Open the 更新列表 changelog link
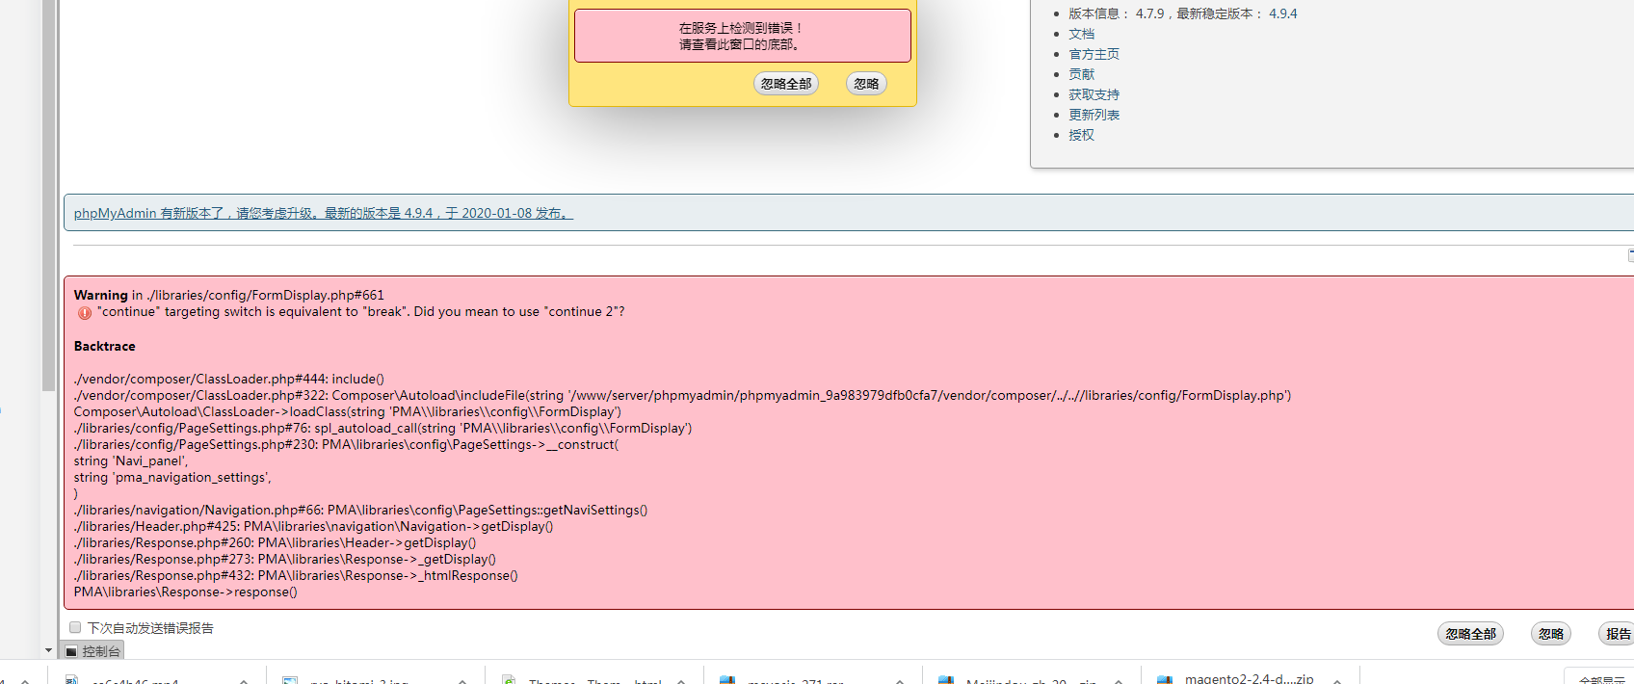 [1094, 115]
